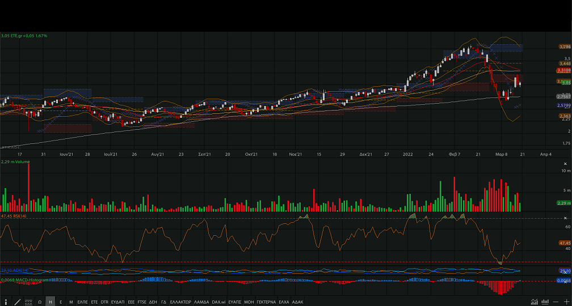572x306 pixels.
Task: Open the chart type icon
Action: (534, 302)
